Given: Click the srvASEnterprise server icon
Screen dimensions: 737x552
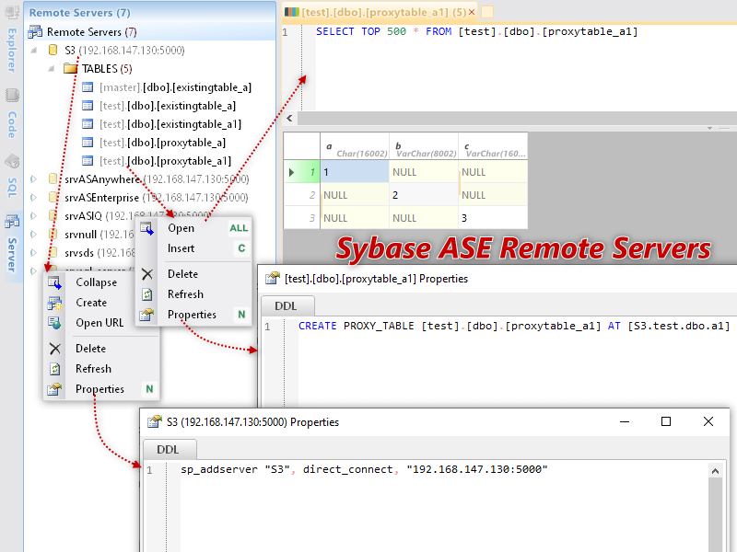Looking at the screenshot, I should pyautogui.click(x=53, y=197).
